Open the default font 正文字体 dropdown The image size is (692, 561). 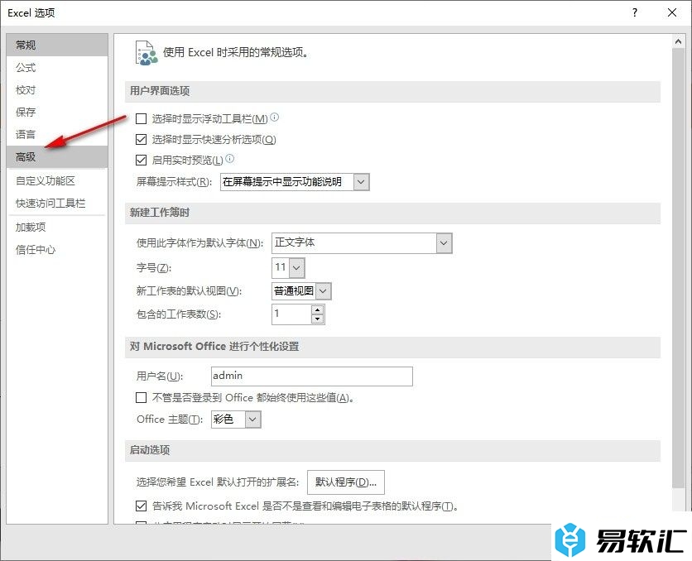[x=444, y=243]
